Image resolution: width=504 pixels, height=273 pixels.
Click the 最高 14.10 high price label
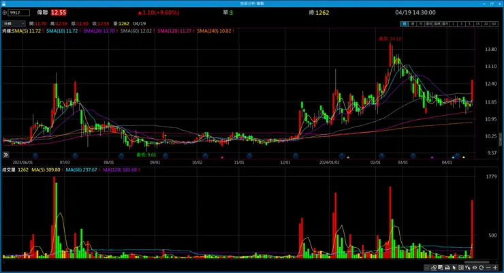click(x=390, y=39)
